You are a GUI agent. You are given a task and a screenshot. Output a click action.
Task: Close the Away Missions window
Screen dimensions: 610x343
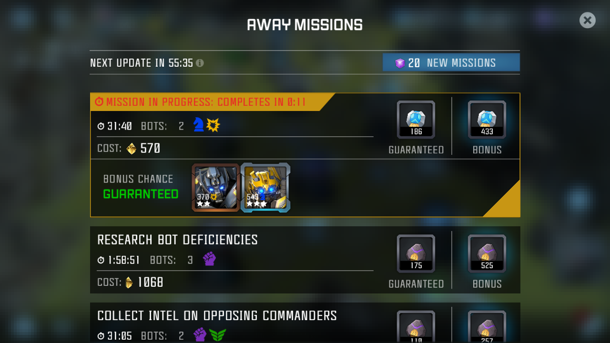[588, 20]
